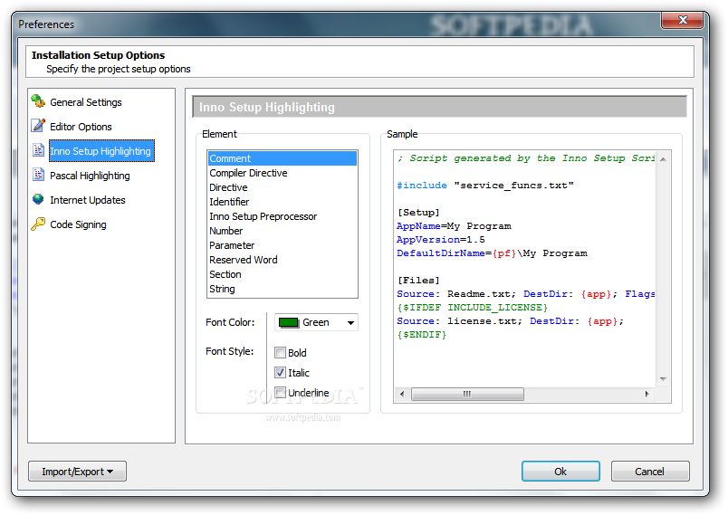Click the AppVersion=1.5 sample line

click(441, 240)
